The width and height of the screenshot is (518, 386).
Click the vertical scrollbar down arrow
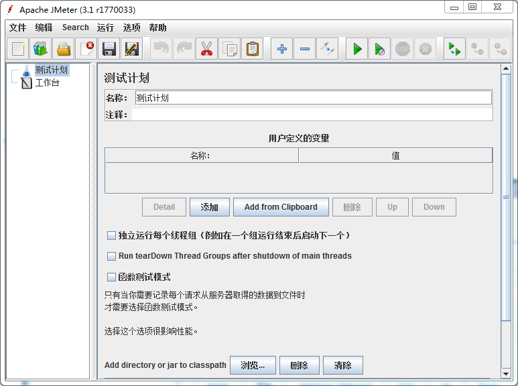(x=506, y=374)
